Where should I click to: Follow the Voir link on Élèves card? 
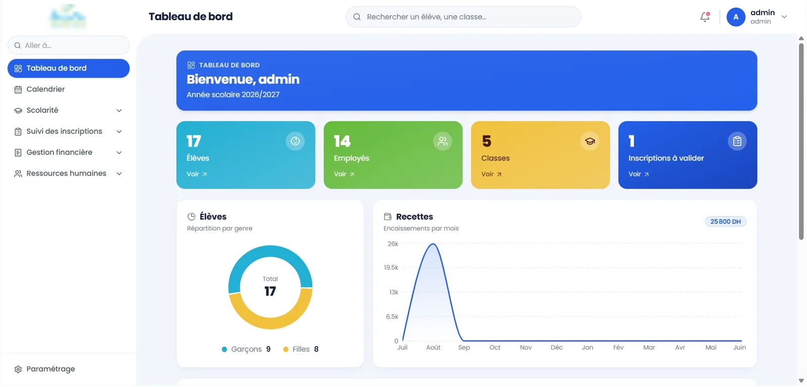197,174
